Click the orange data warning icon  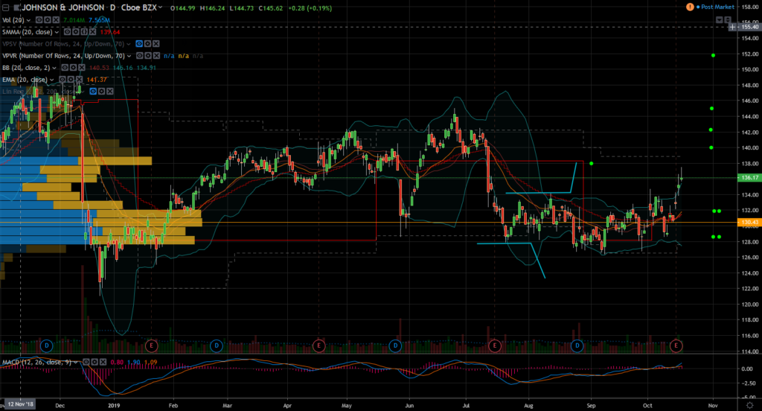pos(690,7)
